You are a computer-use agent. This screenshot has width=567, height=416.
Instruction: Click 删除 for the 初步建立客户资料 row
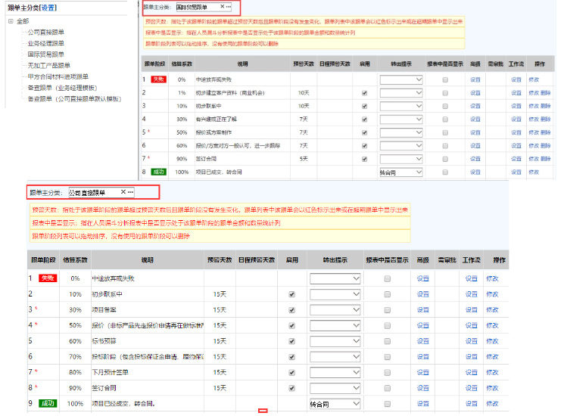pos(546,92)
